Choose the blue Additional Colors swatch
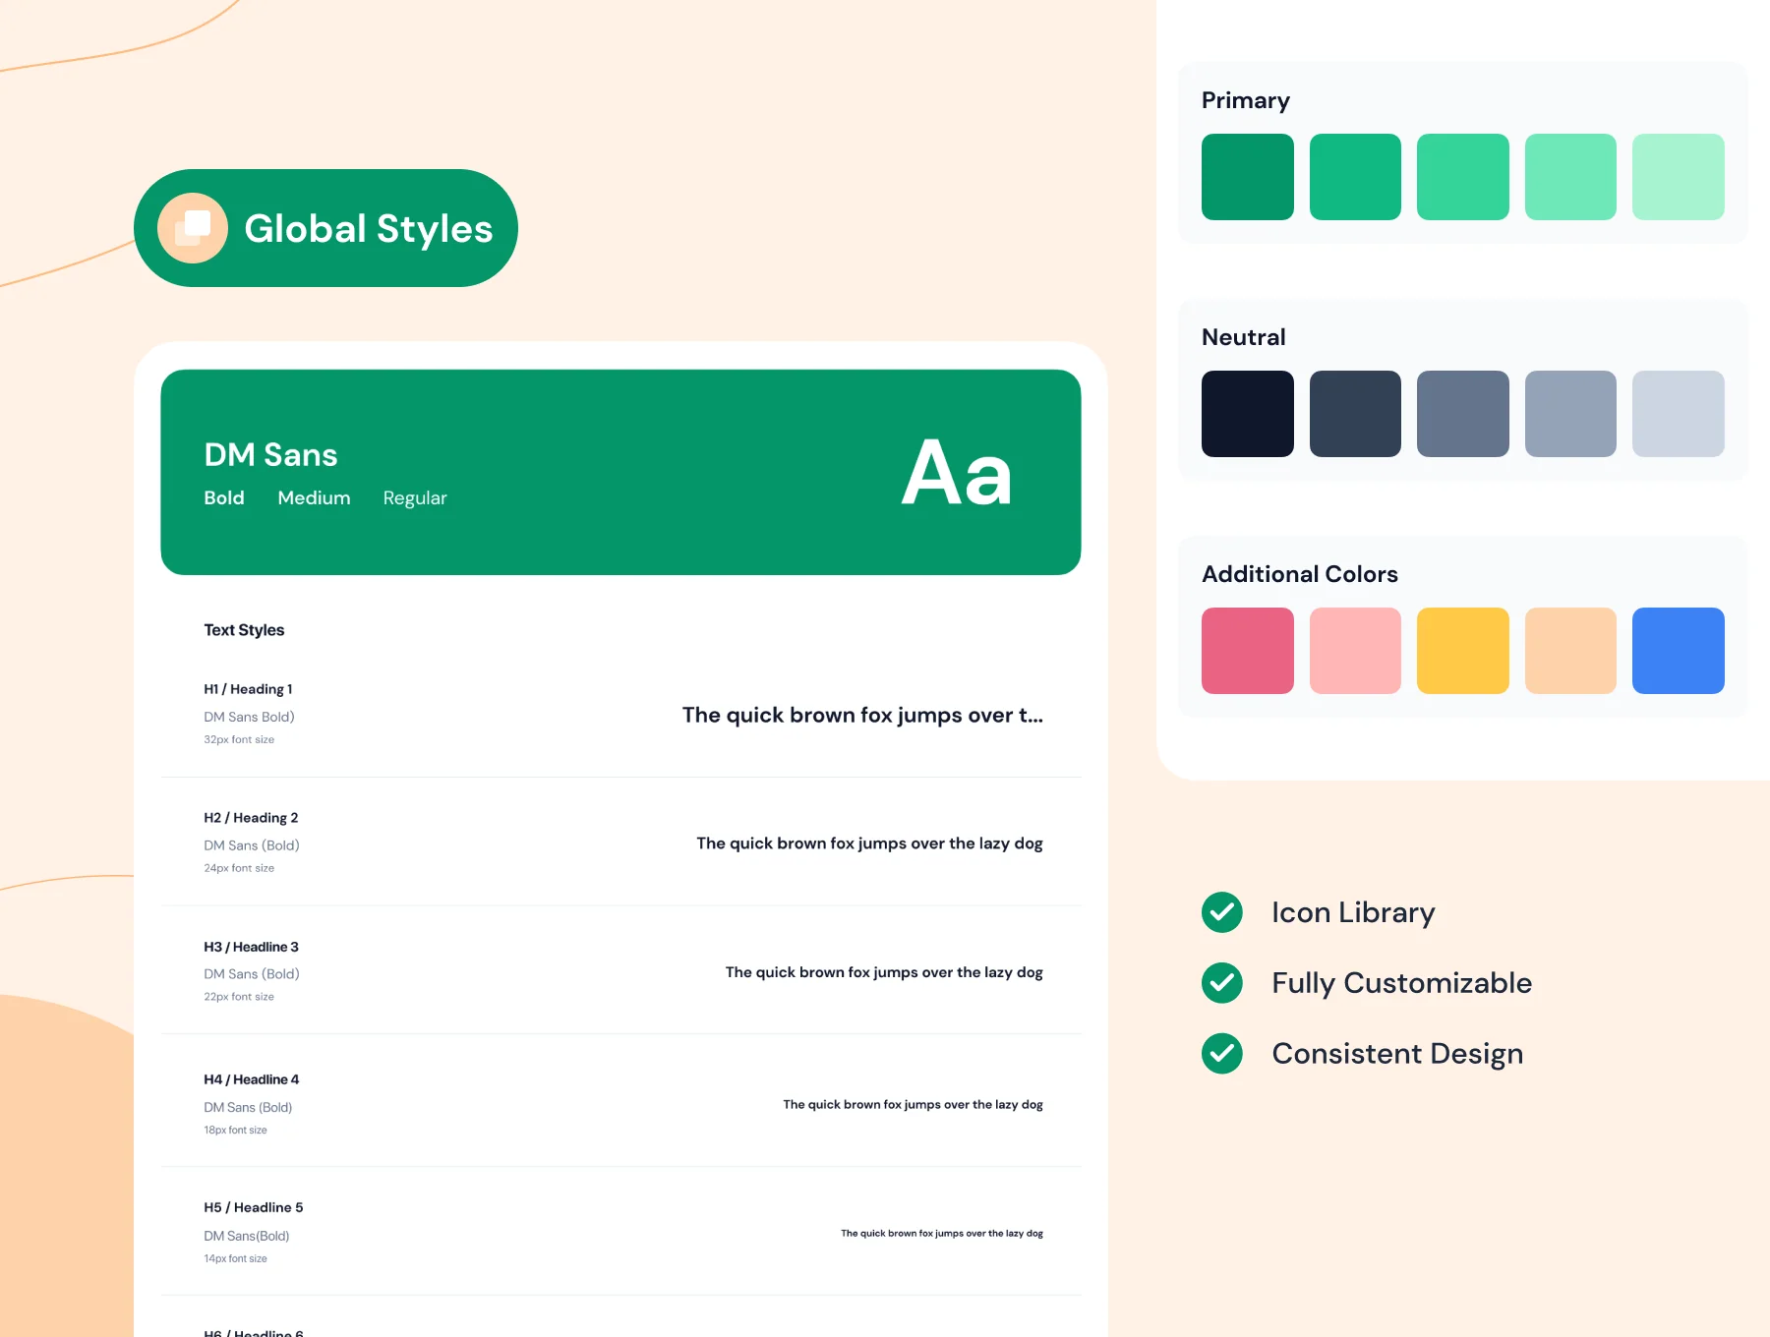Viewport: 1770px width, 1337px height. click(x=1679, y=651)
